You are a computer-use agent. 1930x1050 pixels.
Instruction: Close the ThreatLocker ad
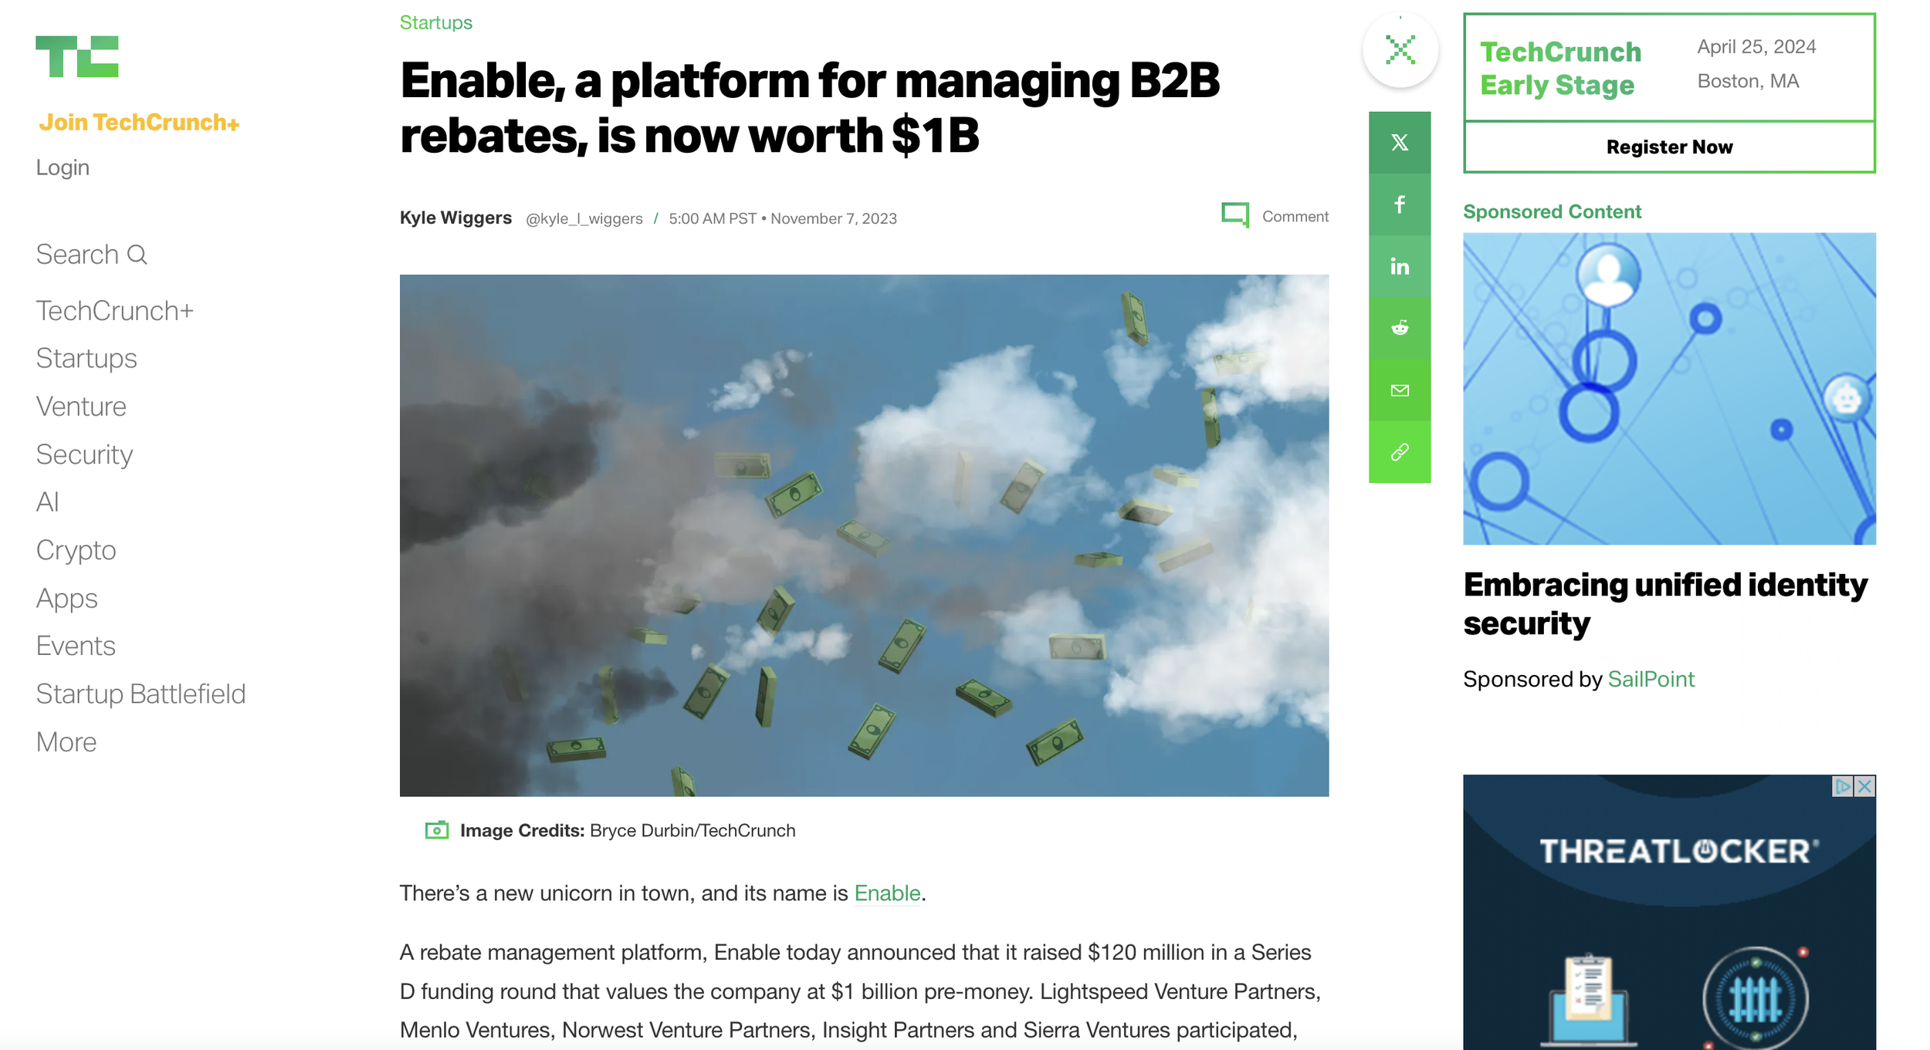1864,786
